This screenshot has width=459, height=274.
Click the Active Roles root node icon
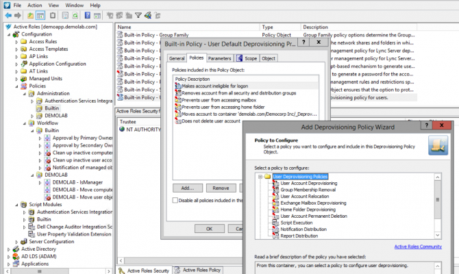[8, 27]
